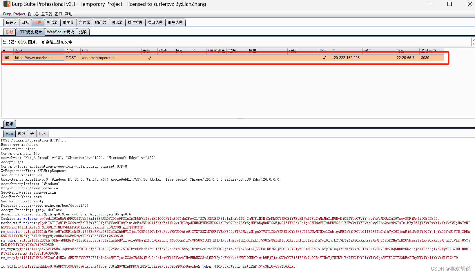Open the WebSocket历史 sub-tab
This screenshot has width=475, height=274.
tap(60, 32)
